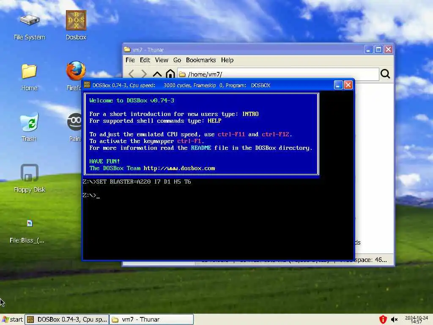Click the Thunar status bar free space text
Viewport: 433px width, 325px height.
(x=370, y=260)
